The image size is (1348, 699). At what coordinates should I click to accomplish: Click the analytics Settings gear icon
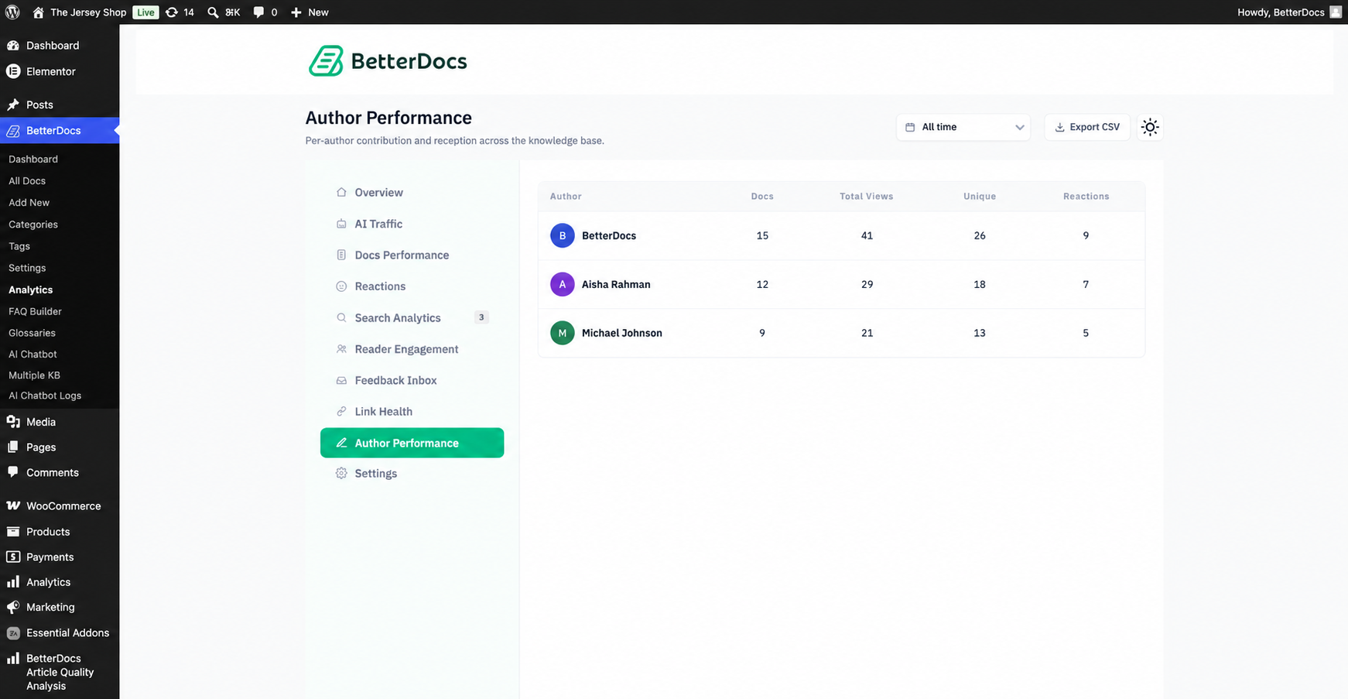point(341,473)
